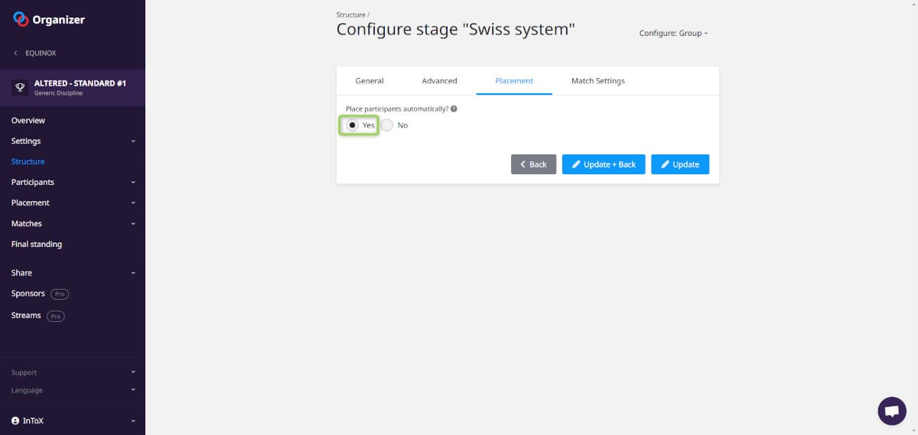Click the Pro badge next to Sponsors
Viewport: 918px width, 435px height.
click(x=60, y=294)
